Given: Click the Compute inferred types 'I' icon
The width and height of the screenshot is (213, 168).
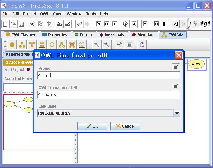Looking at the screenshot, I should tap(115, 24).
